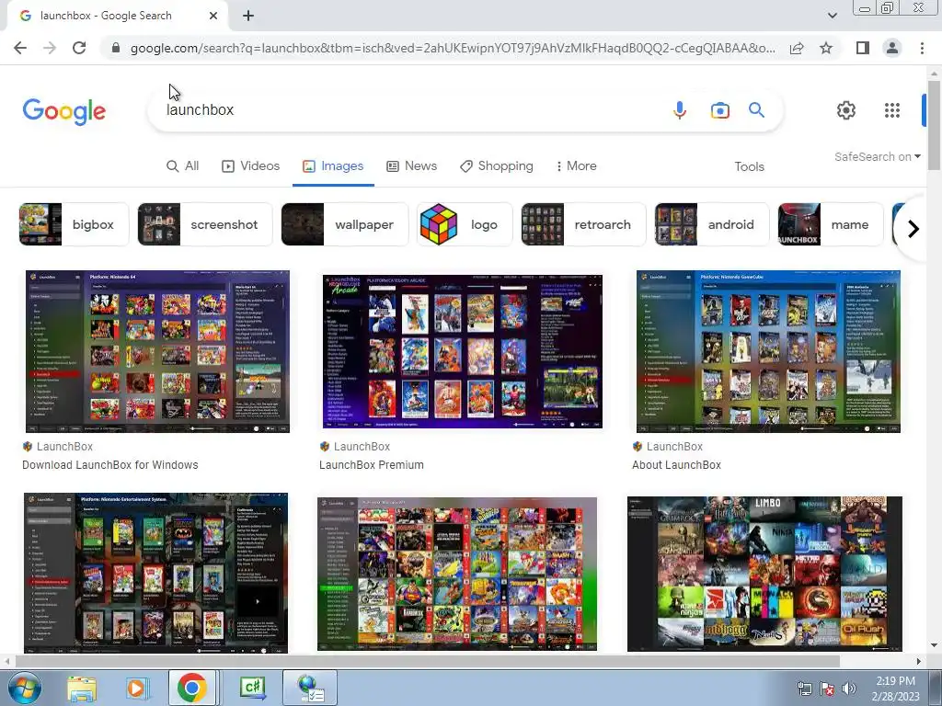Open the network icon in system tray
The height and width of the screenshot is (706, 942).
point(804,689)
